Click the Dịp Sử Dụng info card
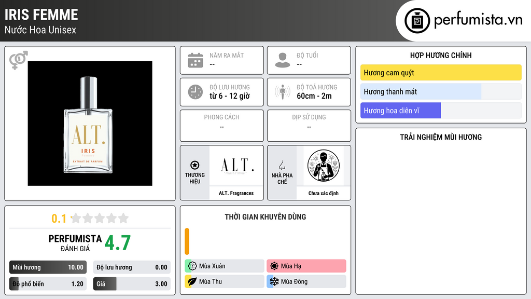This screenshot has width=531, height=299. tap(309, 126)
